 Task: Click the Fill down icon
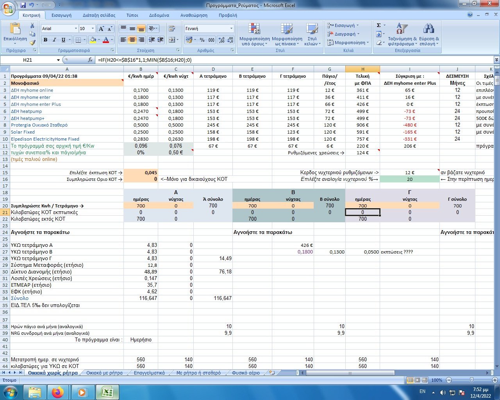tap(379, 34)
